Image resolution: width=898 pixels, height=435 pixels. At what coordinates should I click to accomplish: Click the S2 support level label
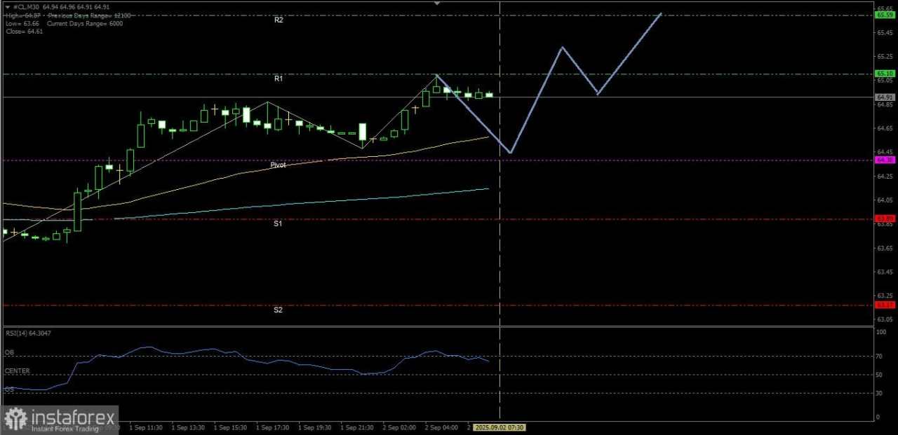coord(278,310)
